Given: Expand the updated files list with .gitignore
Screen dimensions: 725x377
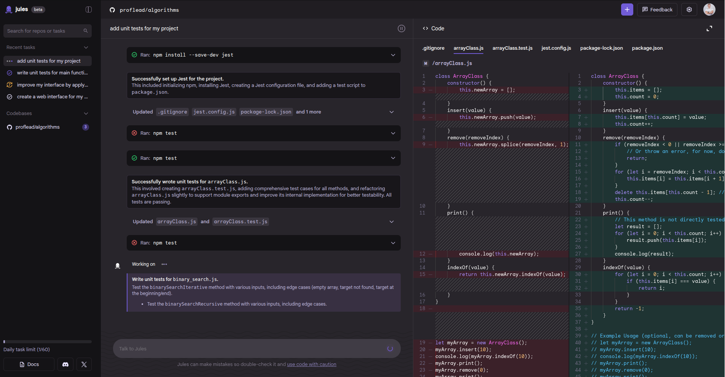Looking at the screenshot, I should click(392, 112).
